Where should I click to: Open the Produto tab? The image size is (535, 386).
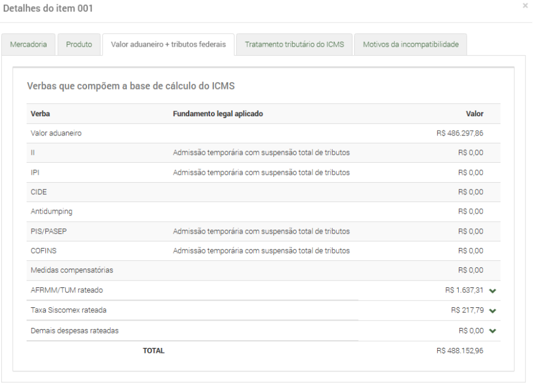point(79,45)
